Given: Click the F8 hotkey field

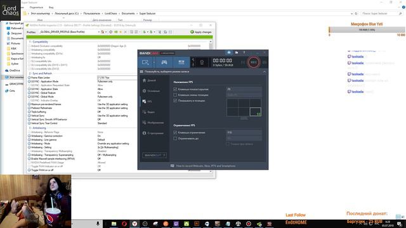Looking at the screenshot, I should 244,89.
